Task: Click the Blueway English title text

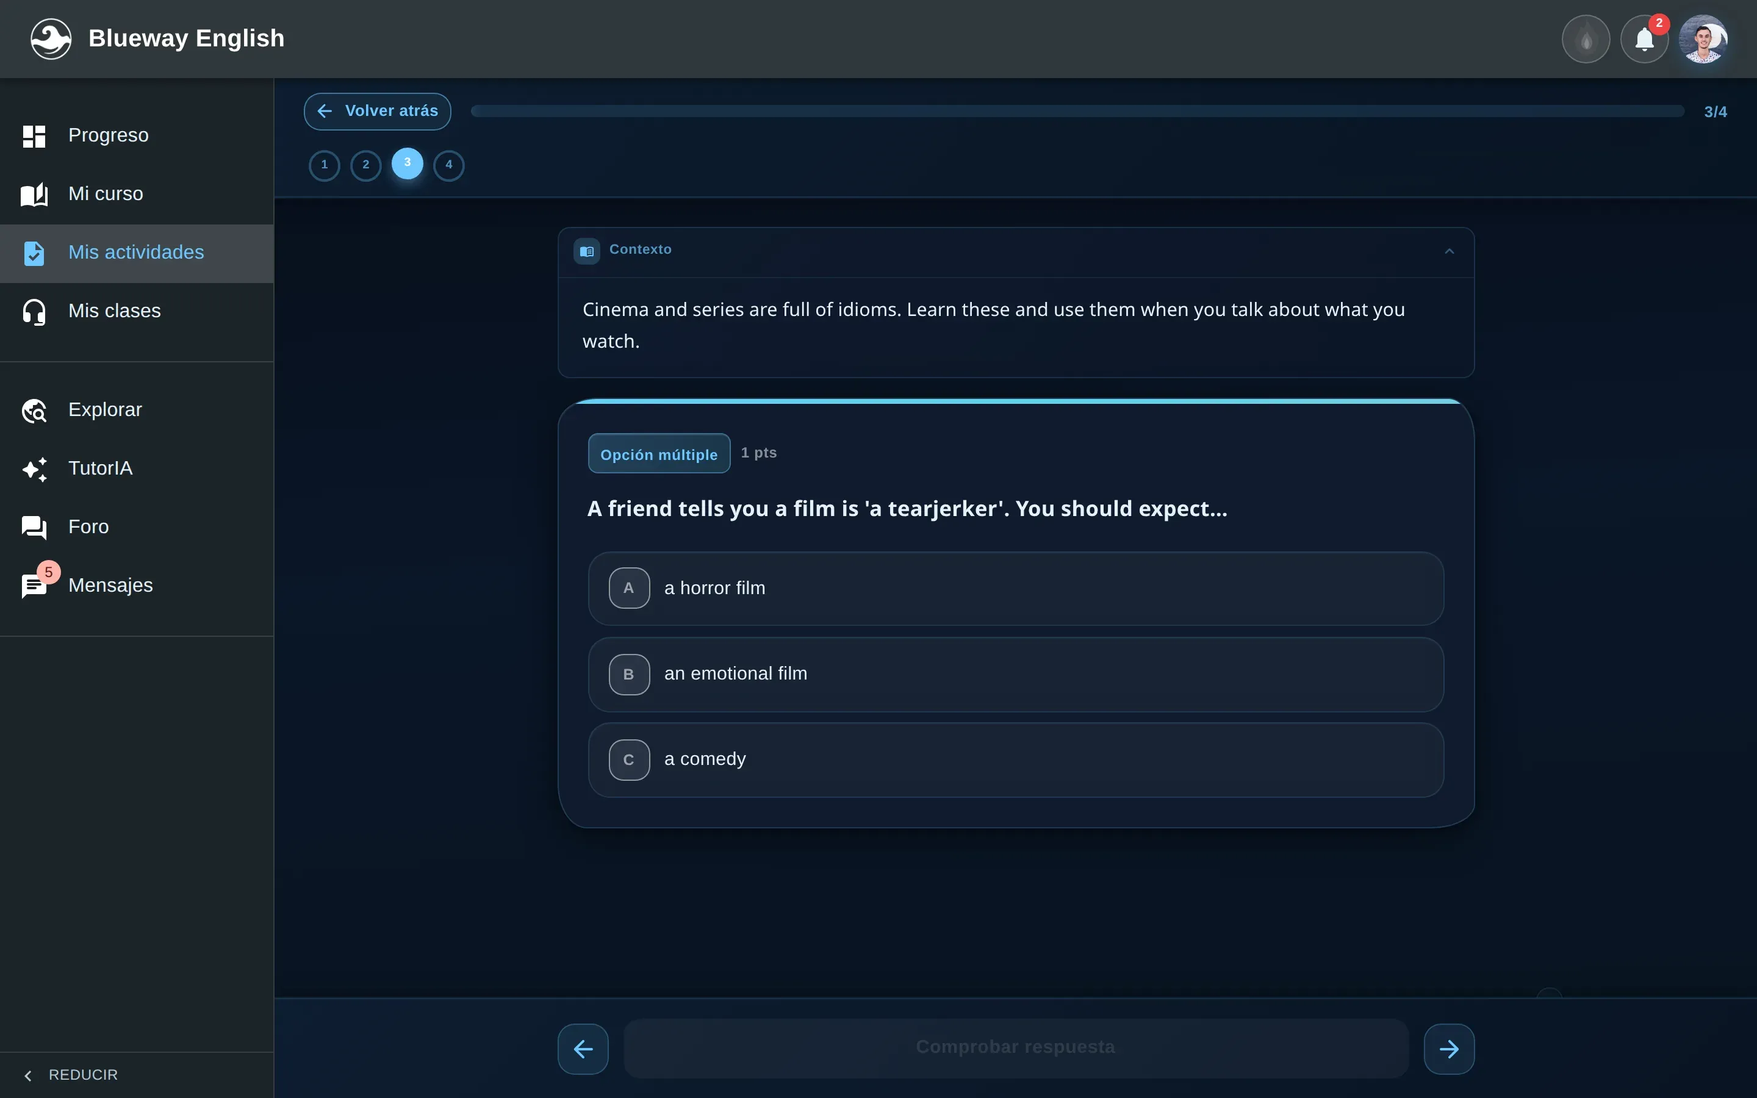Action: [187, 38]
